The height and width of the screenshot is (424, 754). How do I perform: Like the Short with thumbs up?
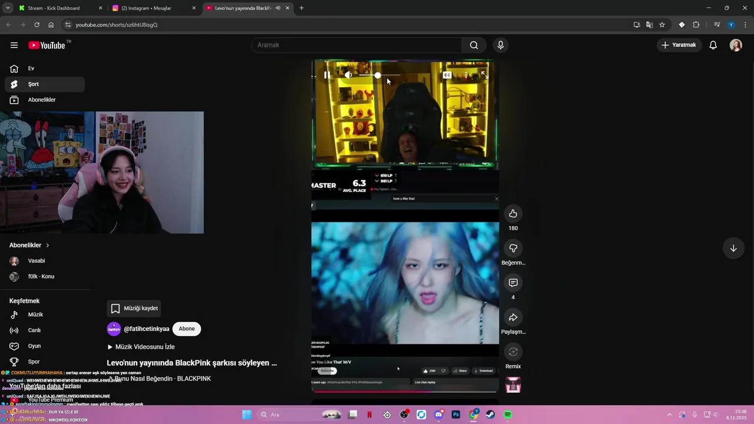tap(513, 214)
